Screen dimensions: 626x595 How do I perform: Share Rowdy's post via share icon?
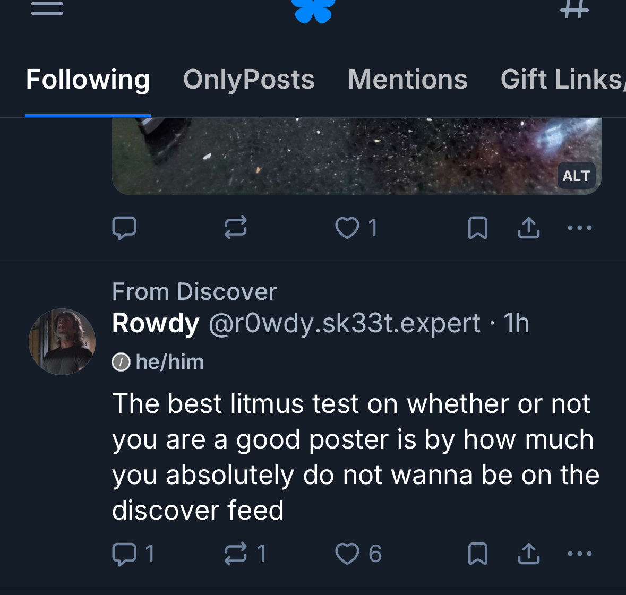529,554
